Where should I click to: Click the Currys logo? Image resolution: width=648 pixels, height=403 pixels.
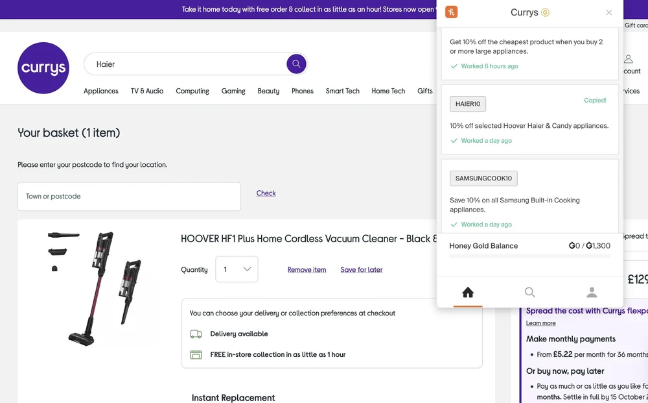coord(43,68)
